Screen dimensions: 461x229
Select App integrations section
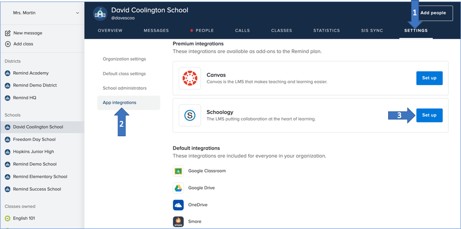(129, 103)
